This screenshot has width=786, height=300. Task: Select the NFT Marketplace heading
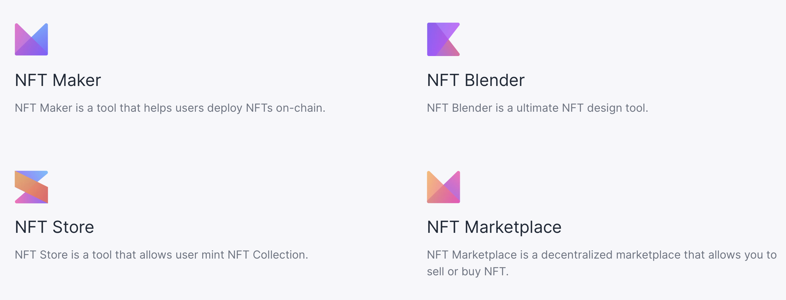pos(494,227)
